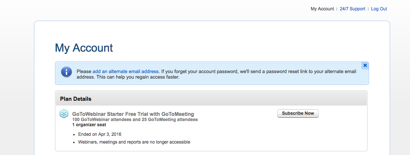
Task: Click the Plan Details section header
Action: 211,99
